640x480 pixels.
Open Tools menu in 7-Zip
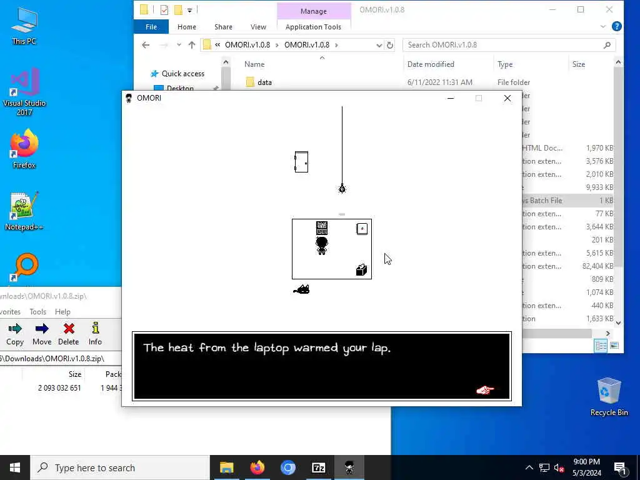coord(38,312)
